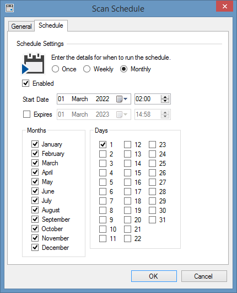The width and height of the screenshot is (237, 293).
Task: Confirm with the OK button
Action: tap(154, 276)
